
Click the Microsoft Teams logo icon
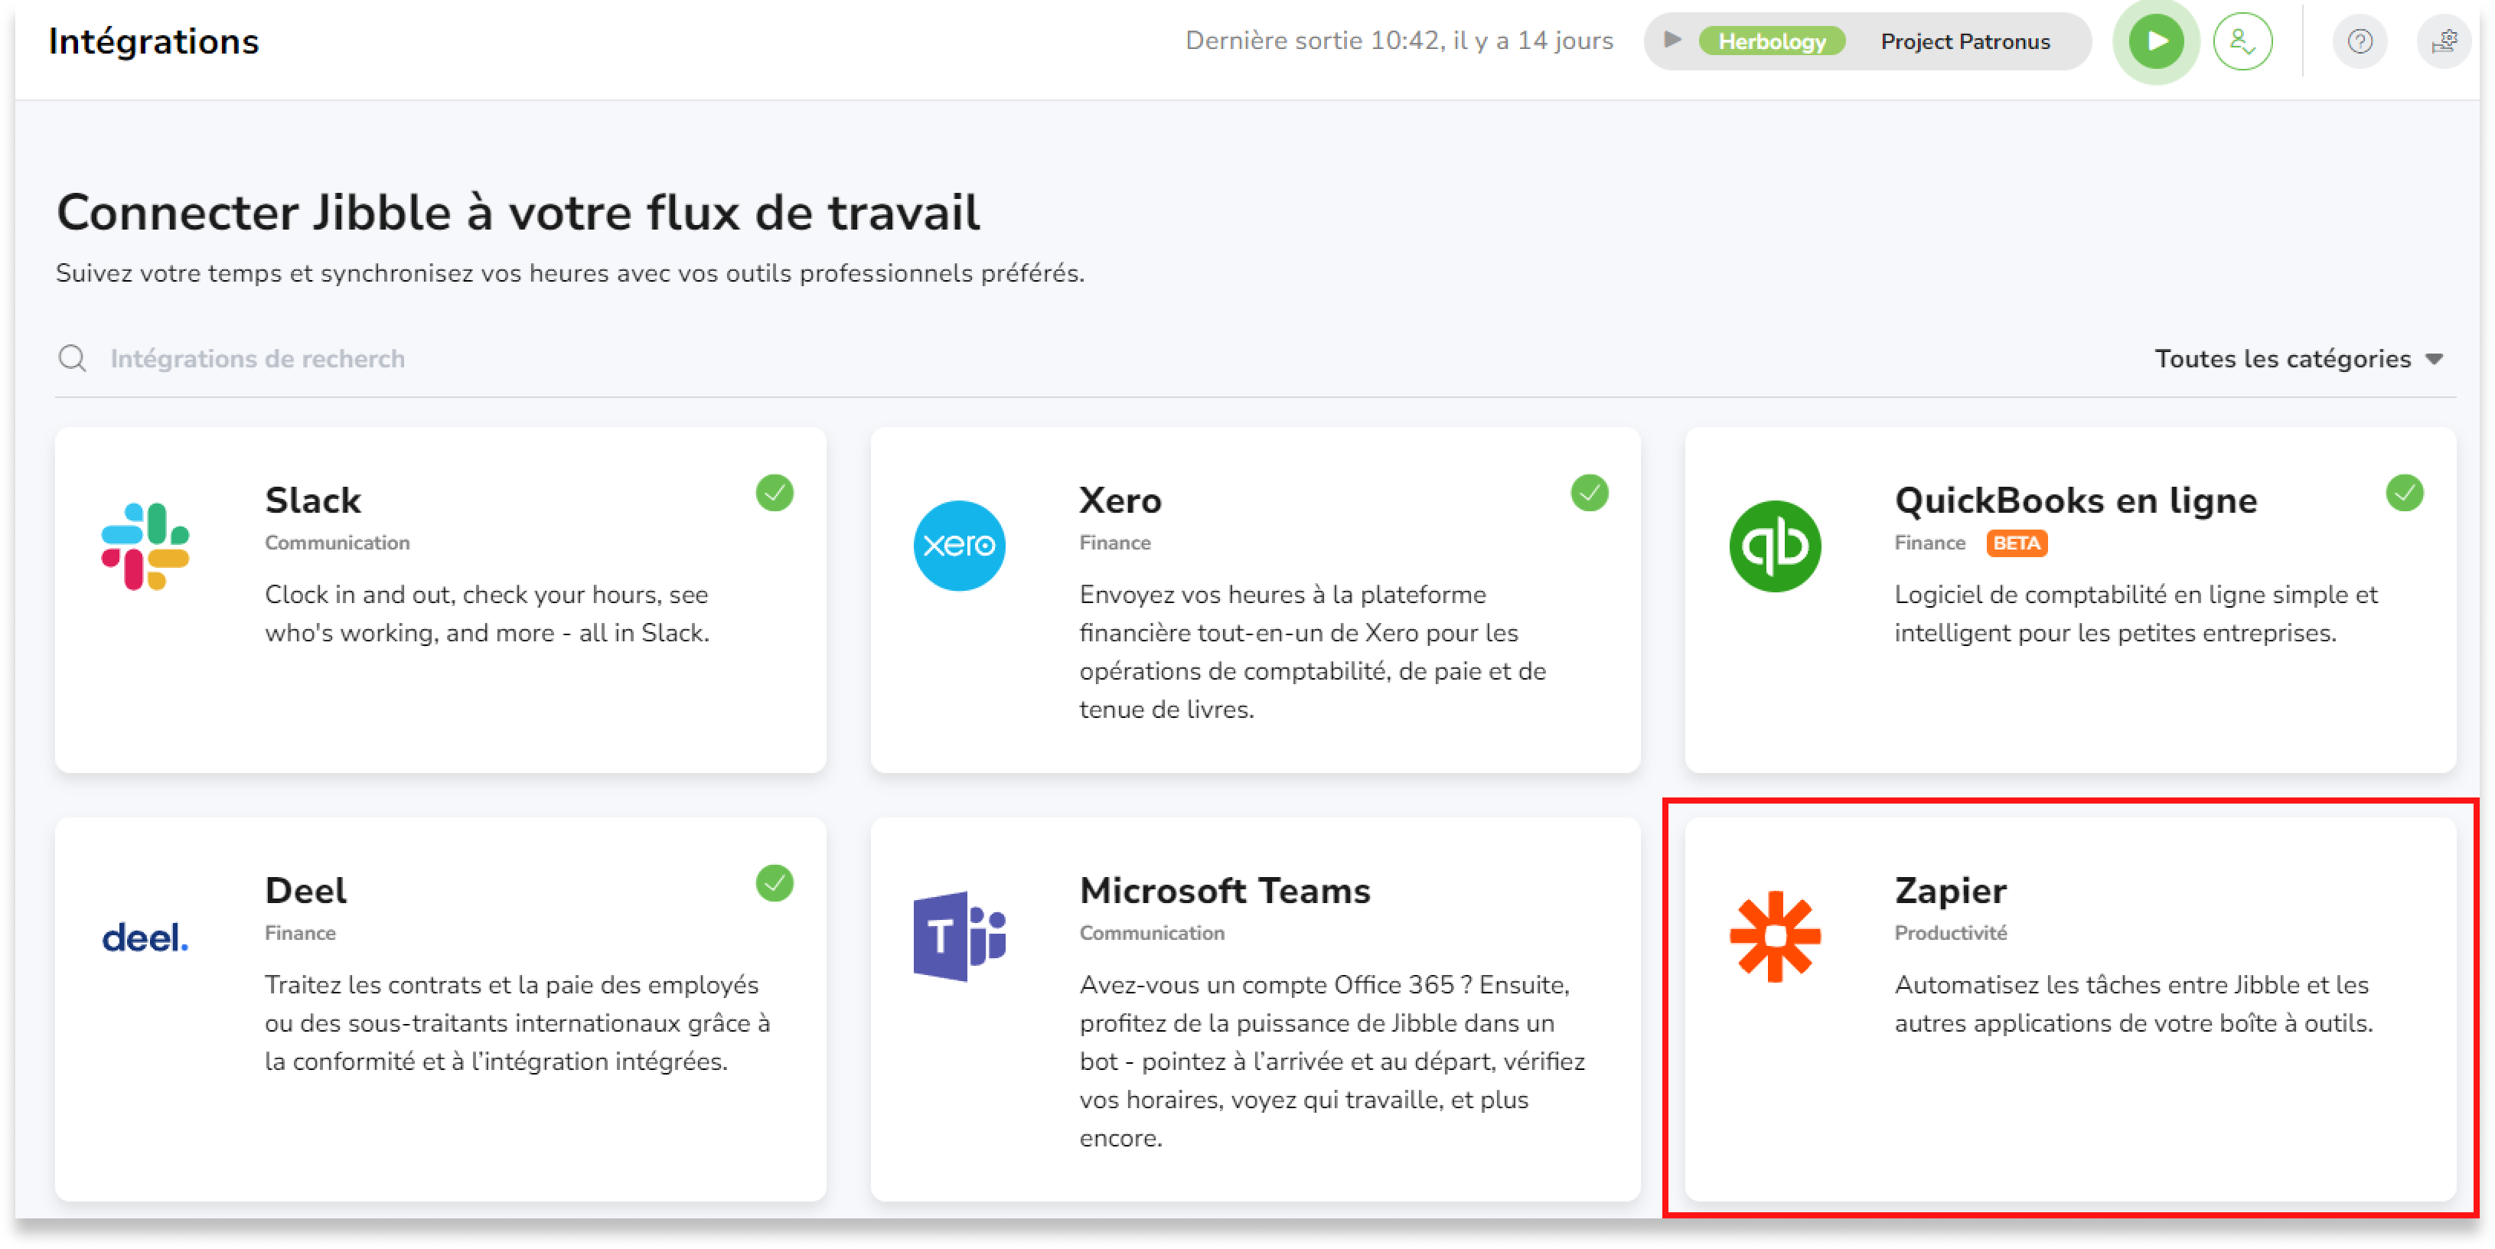point(960,936)
